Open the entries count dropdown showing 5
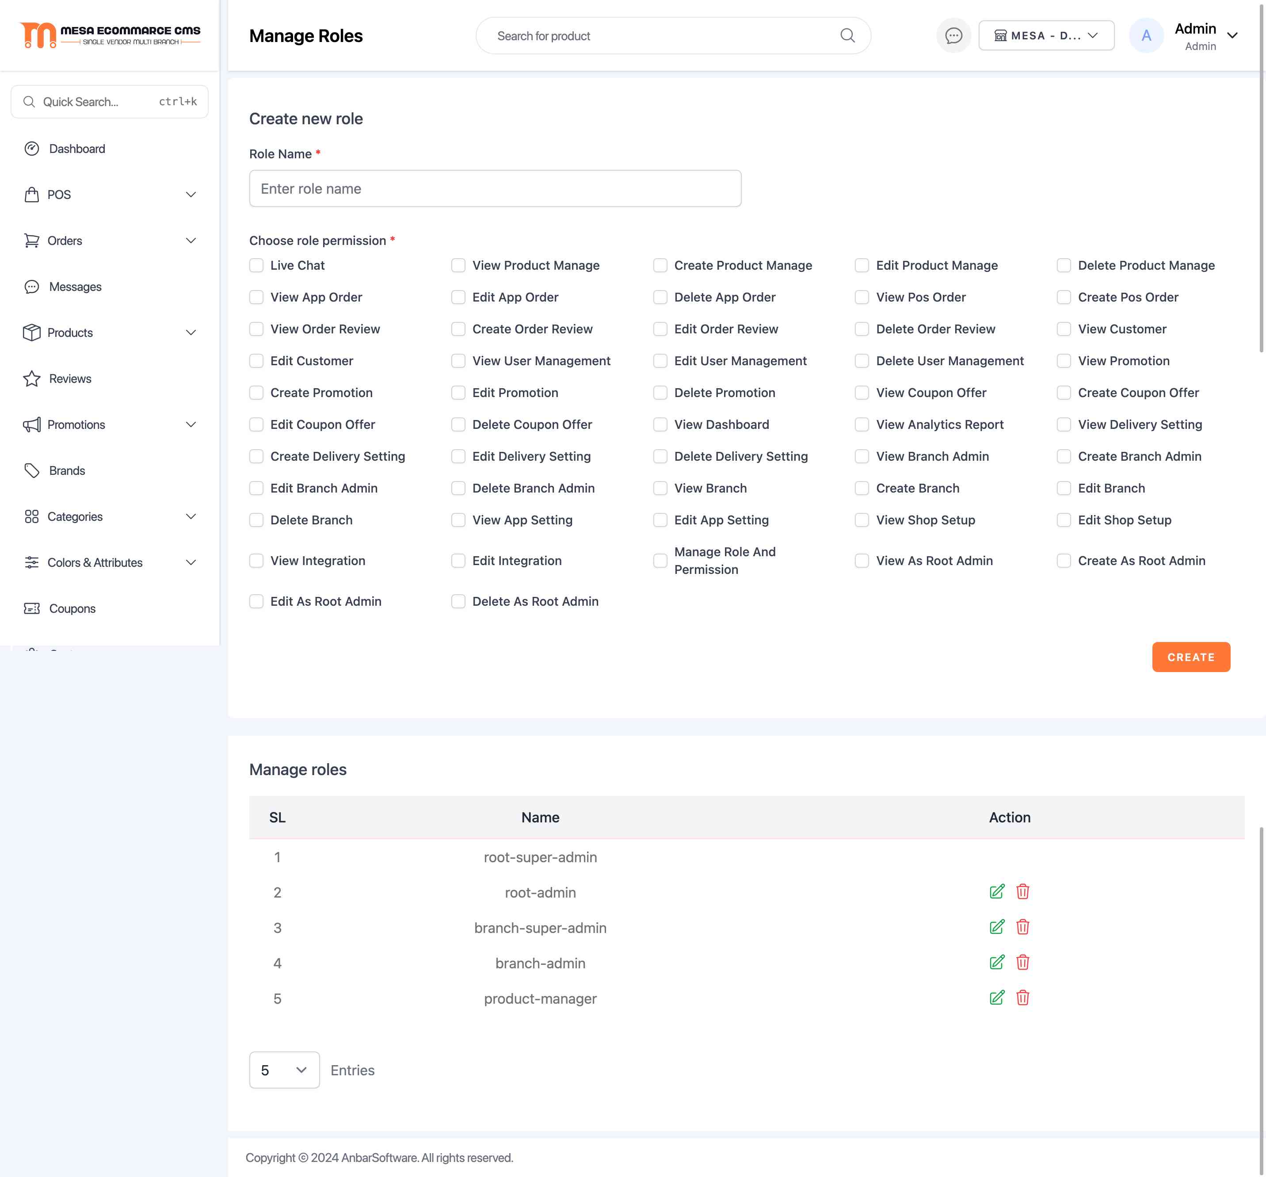The height and width of the screenshot is (1177, 1266). click(283, 1069)
